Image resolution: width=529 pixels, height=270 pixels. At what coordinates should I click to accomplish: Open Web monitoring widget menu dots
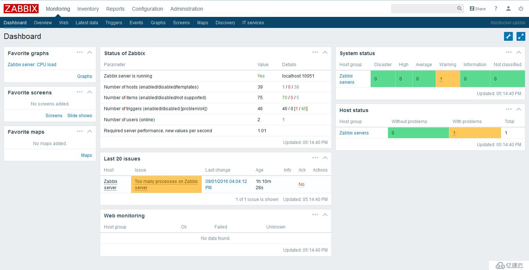[315, 215]
